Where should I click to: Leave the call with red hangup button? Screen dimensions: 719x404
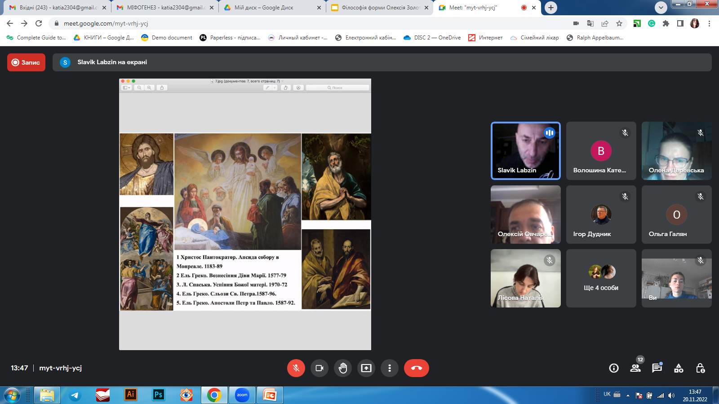coord(417,368)
